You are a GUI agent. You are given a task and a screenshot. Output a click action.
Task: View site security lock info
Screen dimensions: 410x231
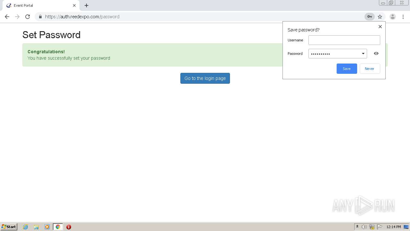pyautogui.click(x=40, y=17)
